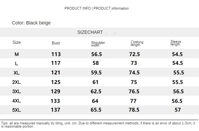Select the 2XL size row label
The width and height of the screenshot is (199, 131).
(16, 82)
